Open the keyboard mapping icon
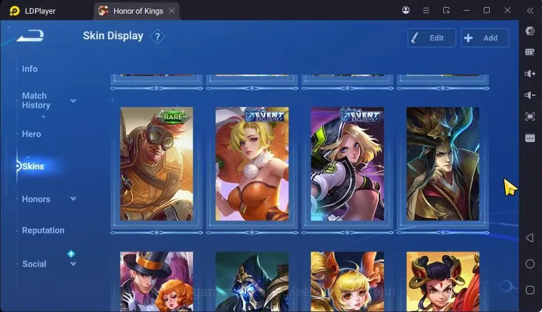Image resolution: width=542 pixels, height=312 pixels. (530, 52)
